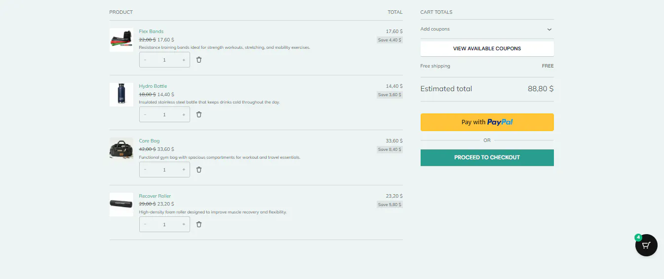Delete Hydro Bottle using the trash icon
The height and width of the screenshot is (279, 664).
point(199,114)
